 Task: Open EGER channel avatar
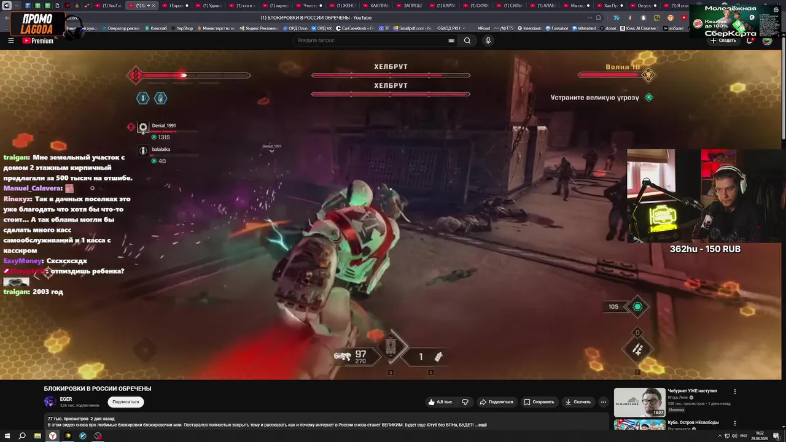point(50,401)
